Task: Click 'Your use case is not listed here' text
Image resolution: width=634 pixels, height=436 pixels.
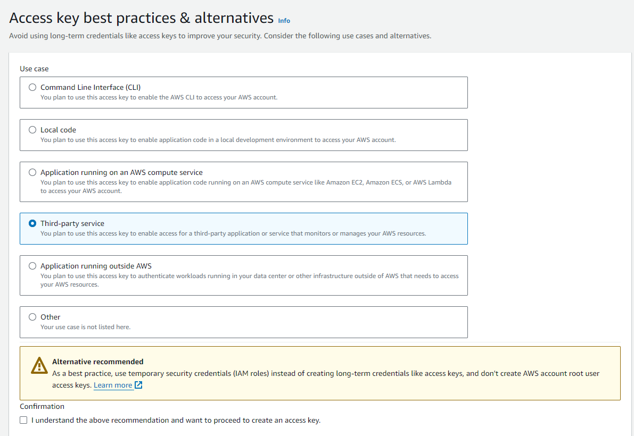Action: 85,327
